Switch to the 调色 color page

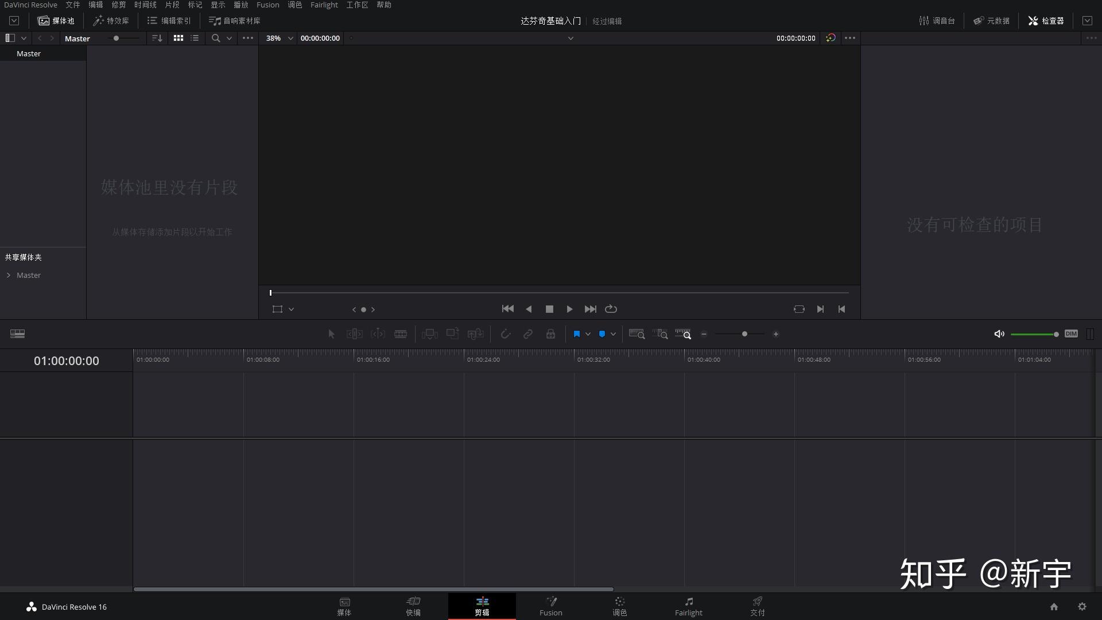(x=620, y=606)
